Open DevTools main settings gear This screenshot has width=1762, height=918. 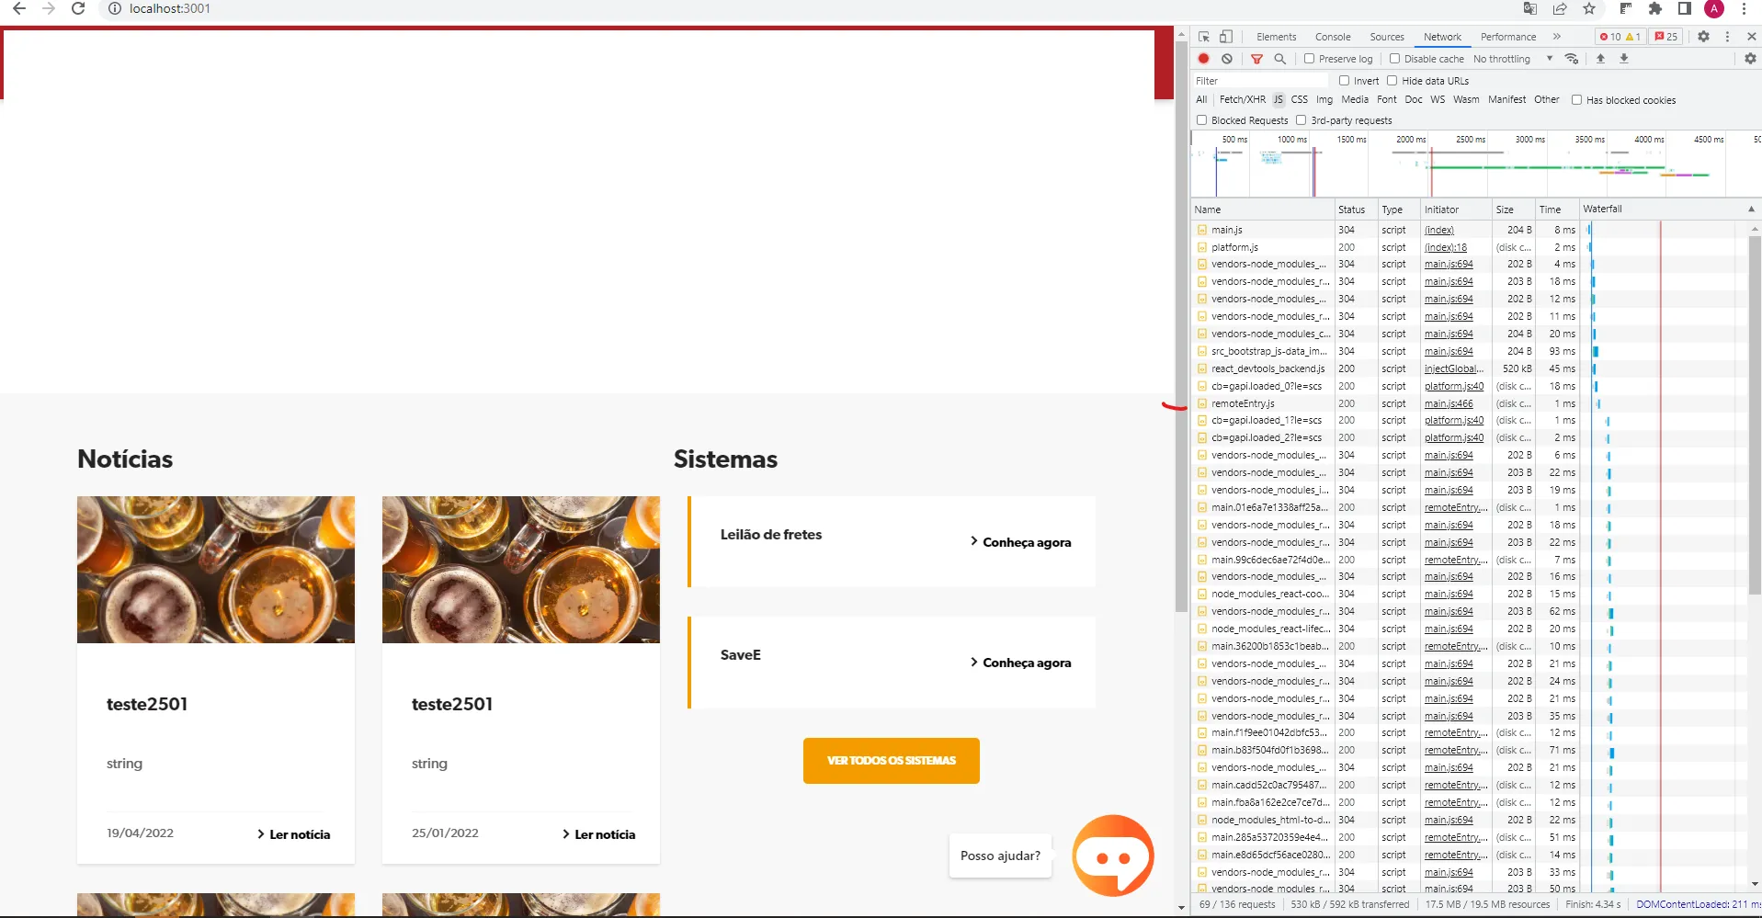pyautogui.click(x=1703, y=37)
